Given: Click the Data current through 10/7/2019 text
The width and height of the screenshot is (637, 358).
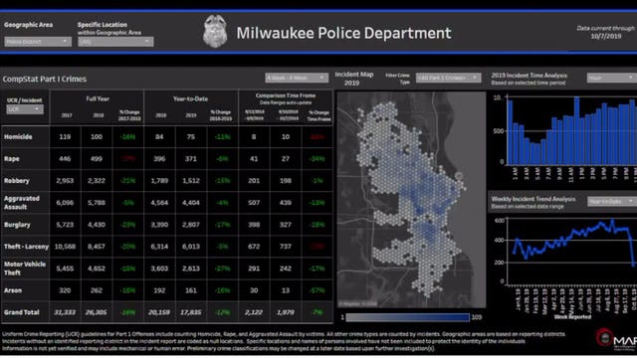Looking at the screenshot, I should (606, 32).
